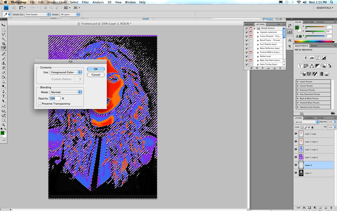Click the Brightness/Contrast adjustment icon

pyautogui.click(x=306, y=58)
